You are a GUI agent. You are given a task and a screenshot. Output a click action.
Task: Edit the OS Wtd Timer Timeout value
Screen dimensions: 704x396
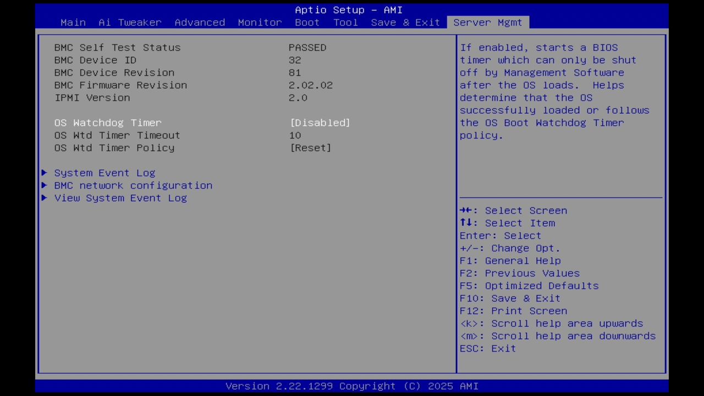coord(295,135)
